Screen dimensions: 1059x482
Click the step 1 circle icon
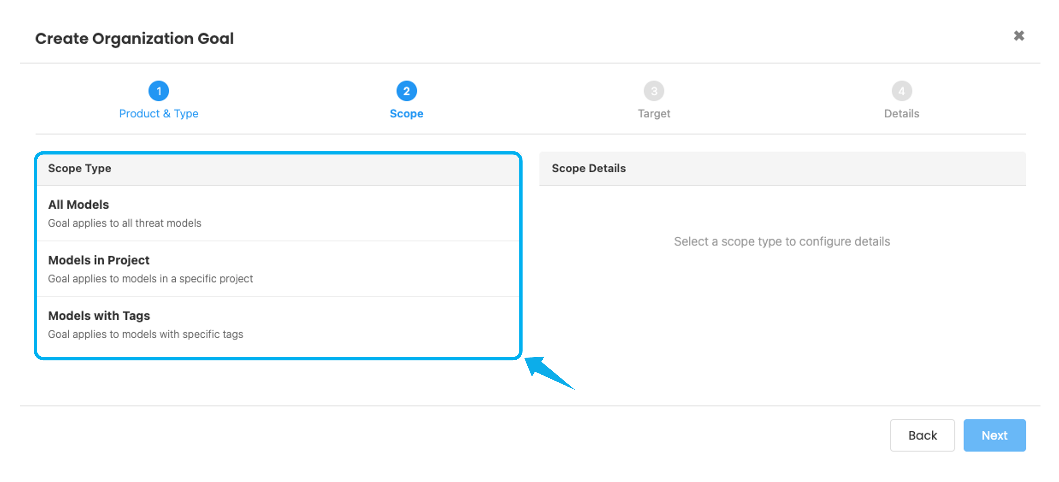tap(159, 91)
